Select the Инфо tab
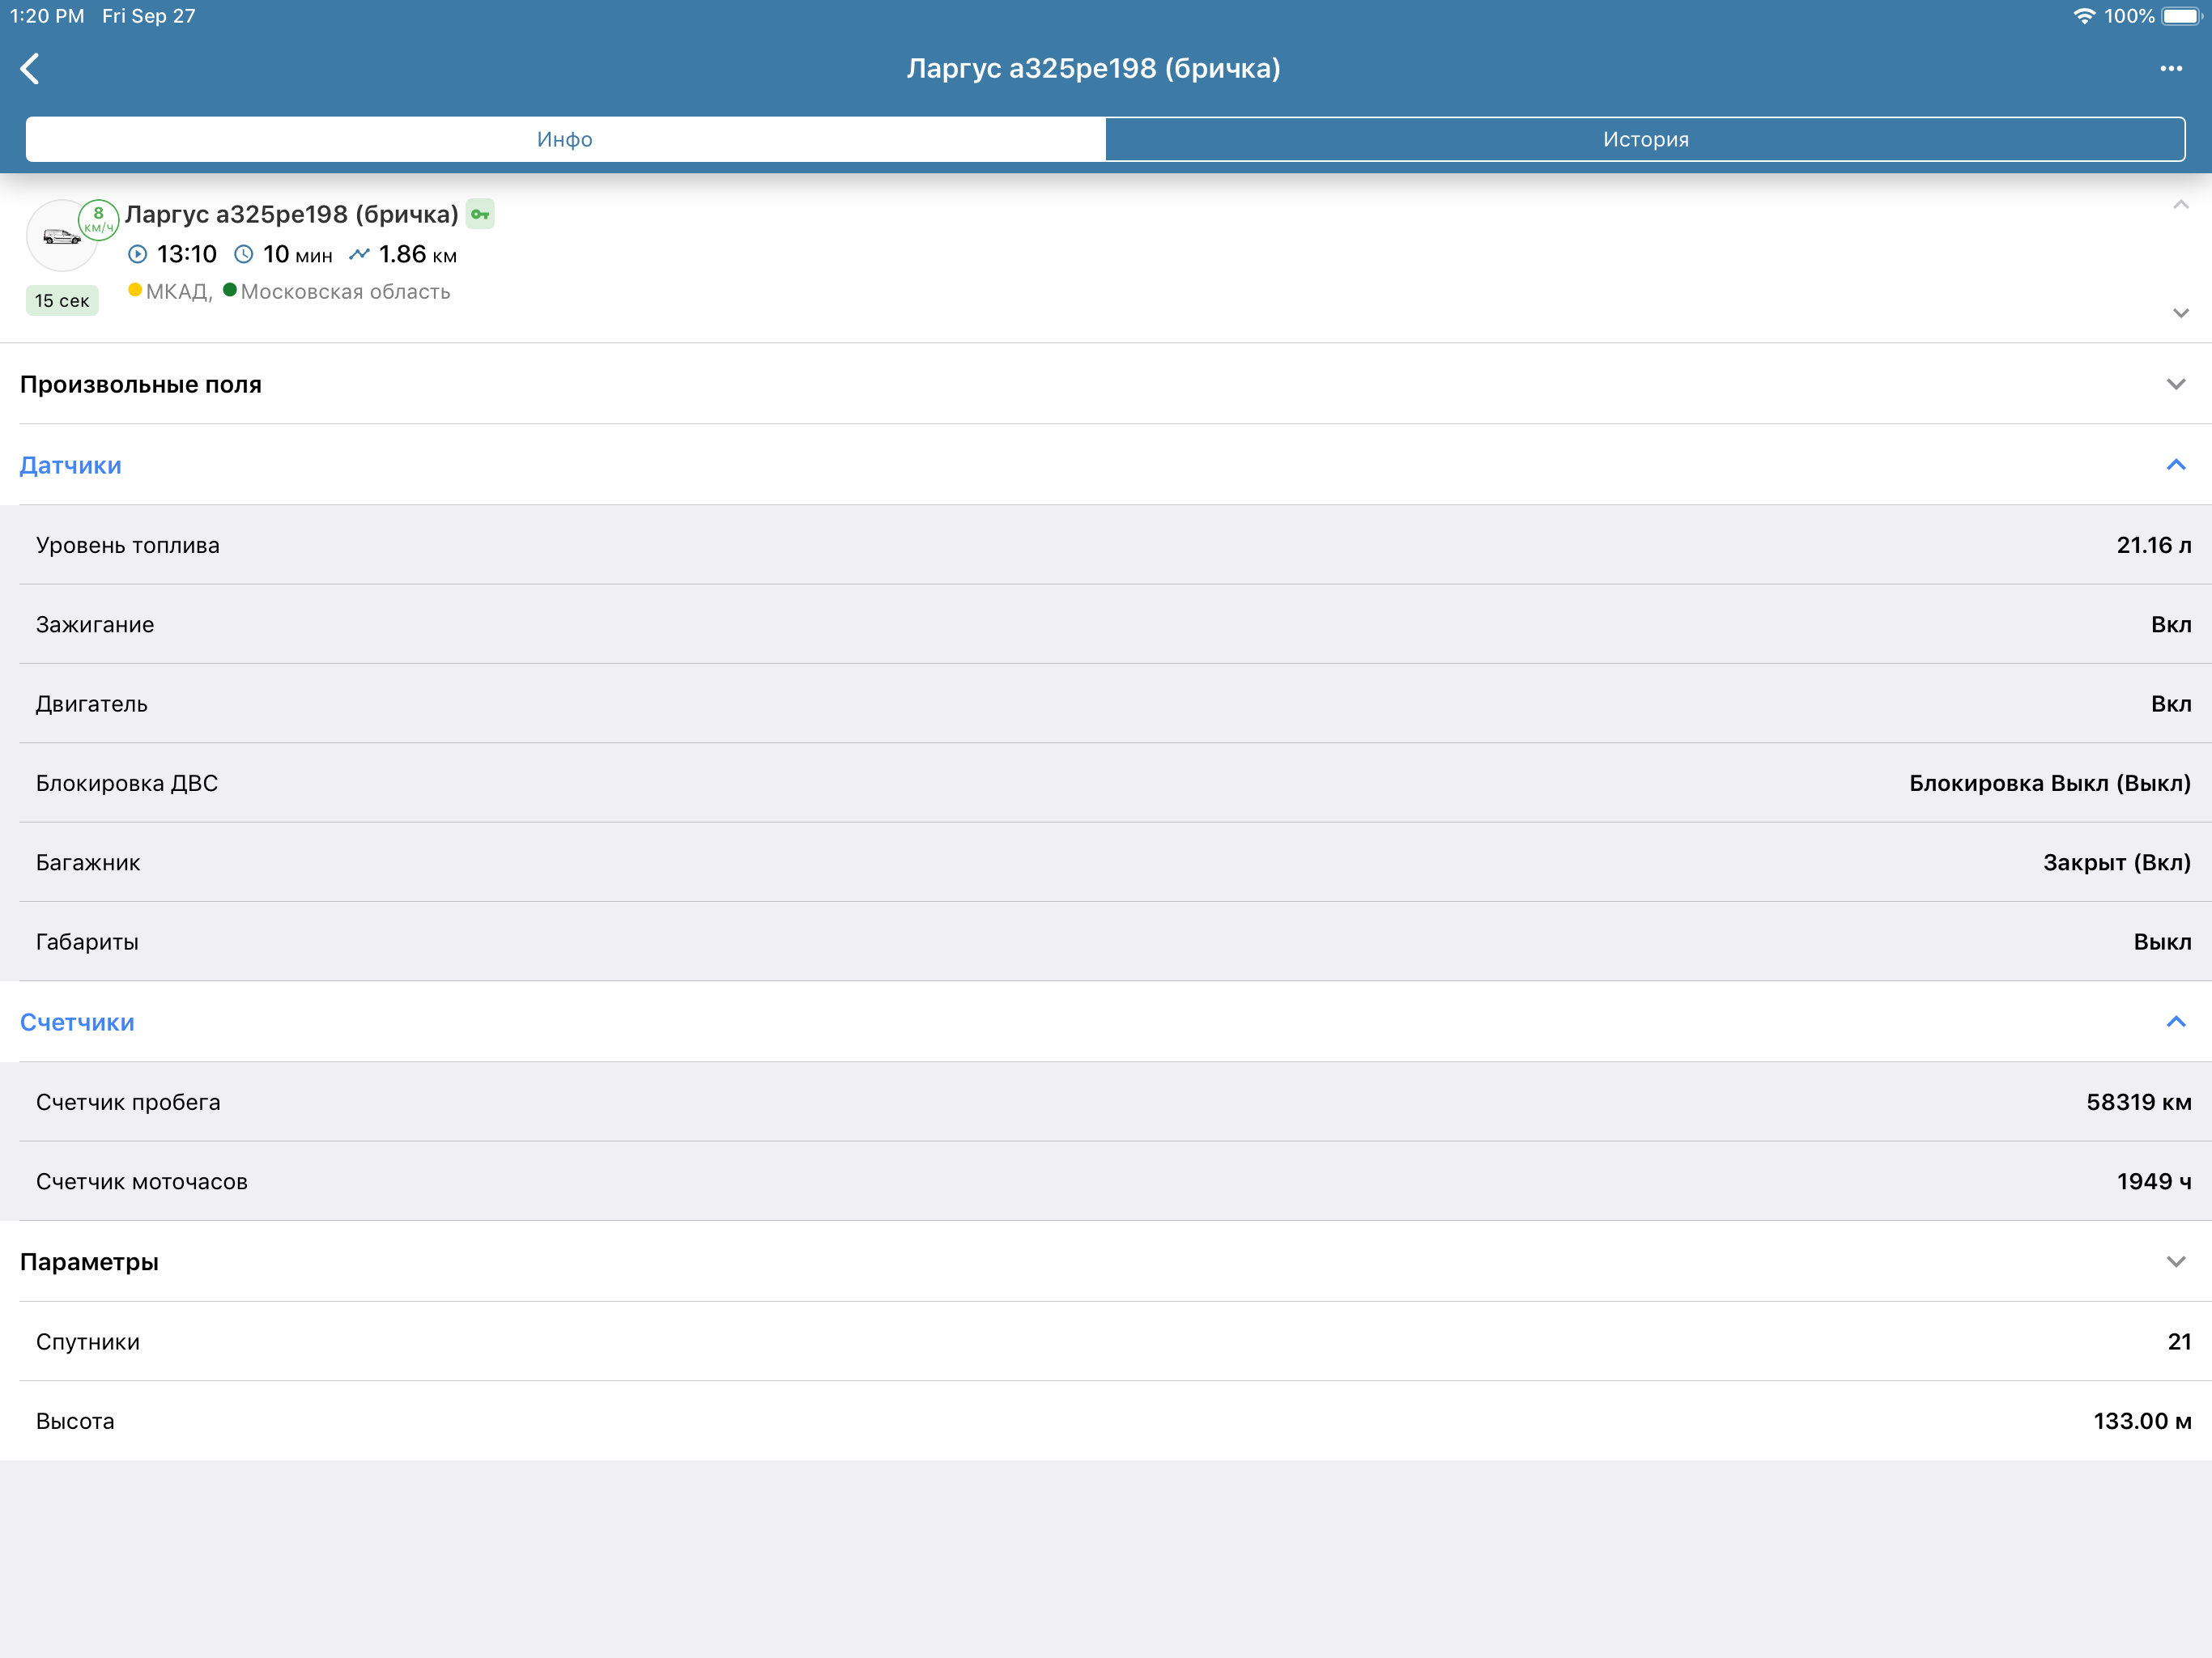This screenshot has width=2212, height=1658. coord(565,139)
